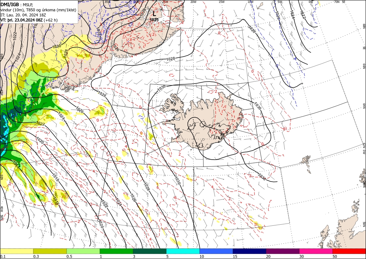The image size is (366, 259).
Task: Select the olive 0.3–0.5 legend swatch
Action: click(x=50, y=251)
